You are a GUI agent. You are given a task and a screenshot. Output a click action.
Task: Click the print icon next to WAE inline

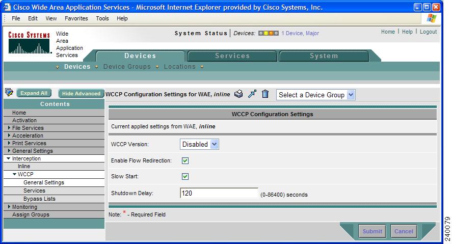238,94
